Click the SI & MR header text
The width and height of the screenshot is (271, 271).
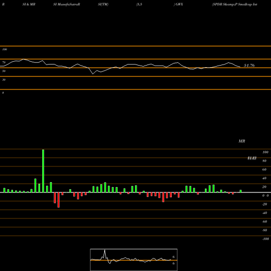click(x=29, y=4)
